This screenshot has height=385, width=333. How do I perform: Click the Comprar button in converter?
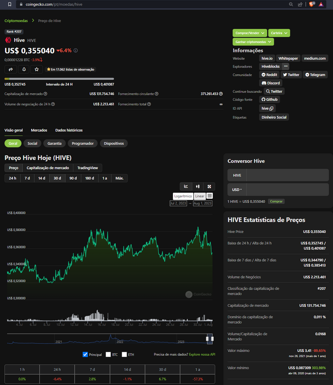(276, 201)
